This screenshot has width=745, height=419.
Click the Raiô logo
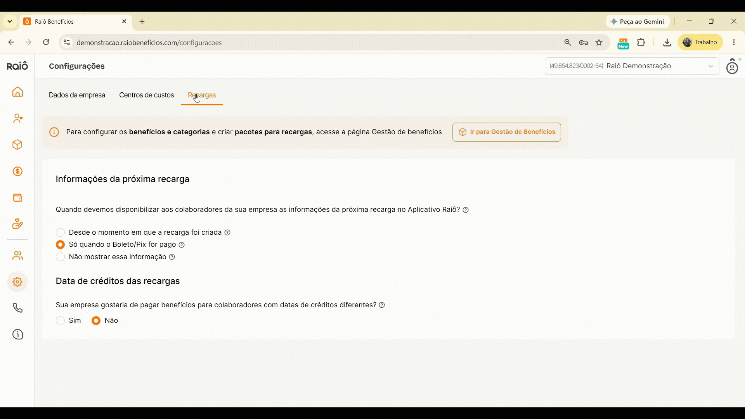[x=17, y=66]
